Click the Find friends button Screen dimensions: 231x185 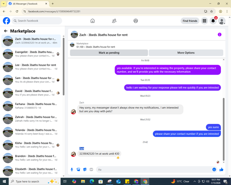[x=190, y=21]
